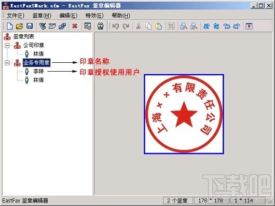Minimize the EastFax editor window

pyautogui.click(x=254, y=6)
